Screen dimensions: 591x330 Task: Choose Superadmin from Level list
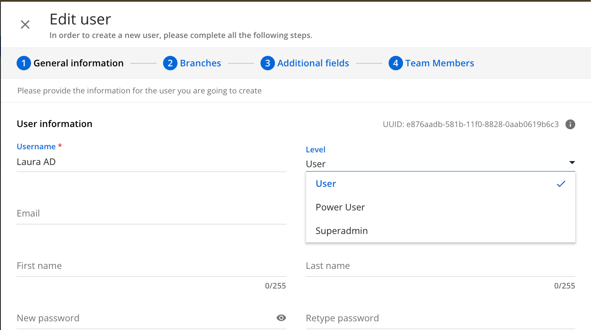[x=341, y=231]
